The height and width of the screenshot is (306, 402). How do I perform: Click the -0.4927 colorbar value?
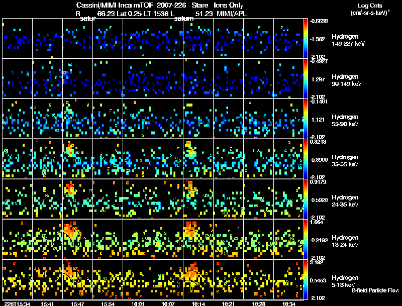click(319, 61)
